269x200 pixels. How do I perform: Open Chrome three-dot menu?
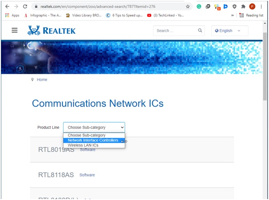(x=261, y=7)
